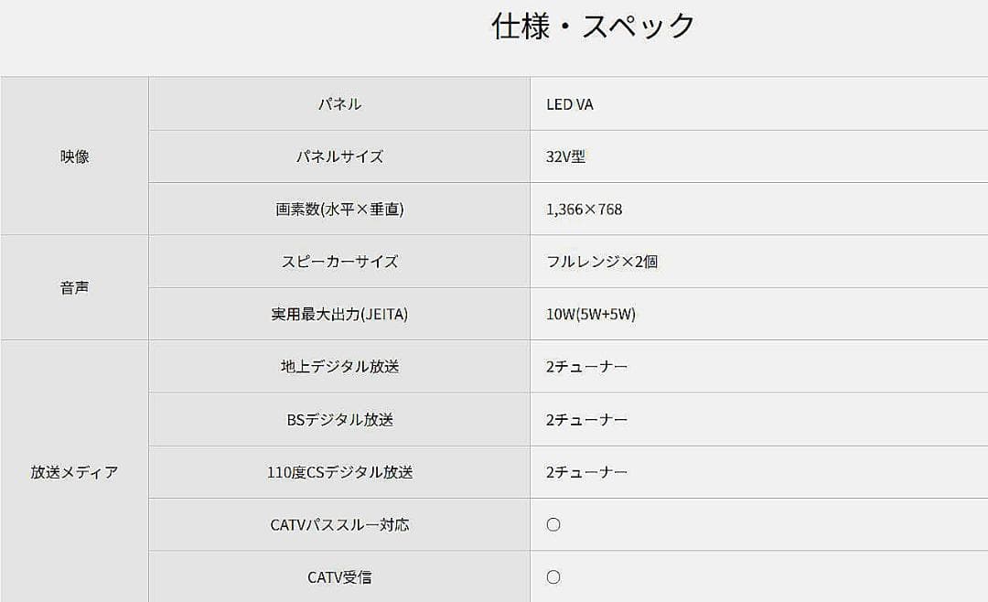Select the LED VA value
The width and height of the screenshot is (988, 602).
(570, 104)
